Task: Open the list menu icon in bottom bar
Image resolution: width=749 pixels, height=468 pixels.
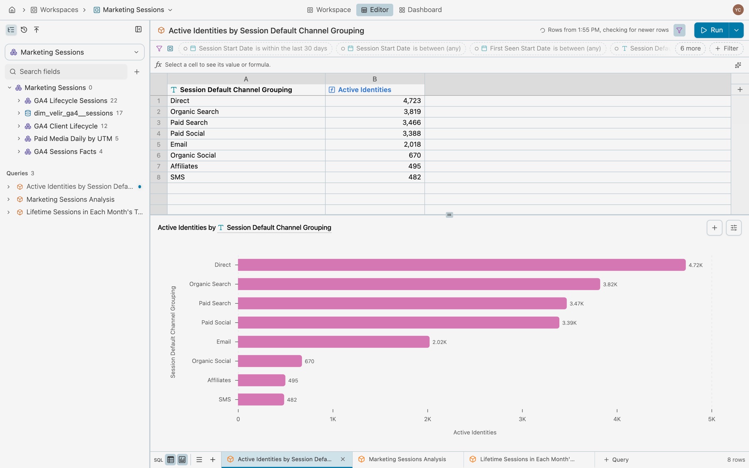Action: [199, 460]
